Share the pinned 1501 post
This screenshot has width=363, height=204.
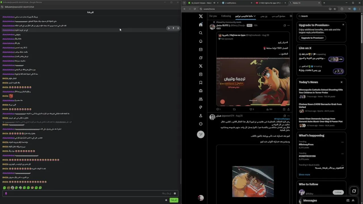point(288,109)
